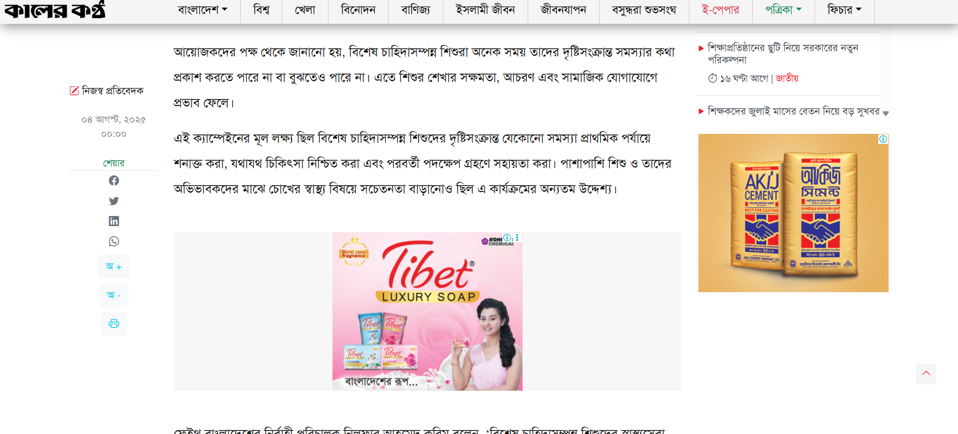Open ad options dots on Tibet soap ad
Screen dimensions: 958x434
tap(517, 237)
